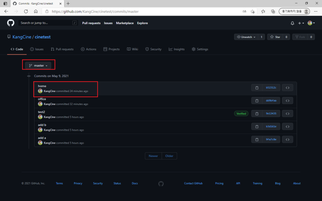Focus the Search or jump to field
Image resolution: width=322 pixels, height=201 pixels.
click(x=48, y=23)
